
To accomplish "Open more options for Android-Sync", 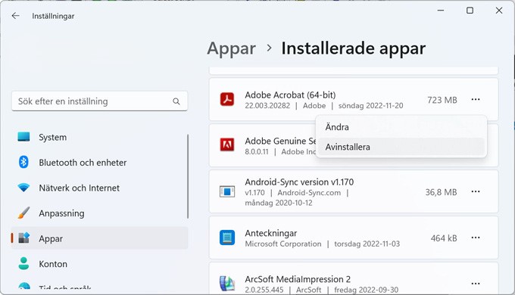I will tap(476, 191).
